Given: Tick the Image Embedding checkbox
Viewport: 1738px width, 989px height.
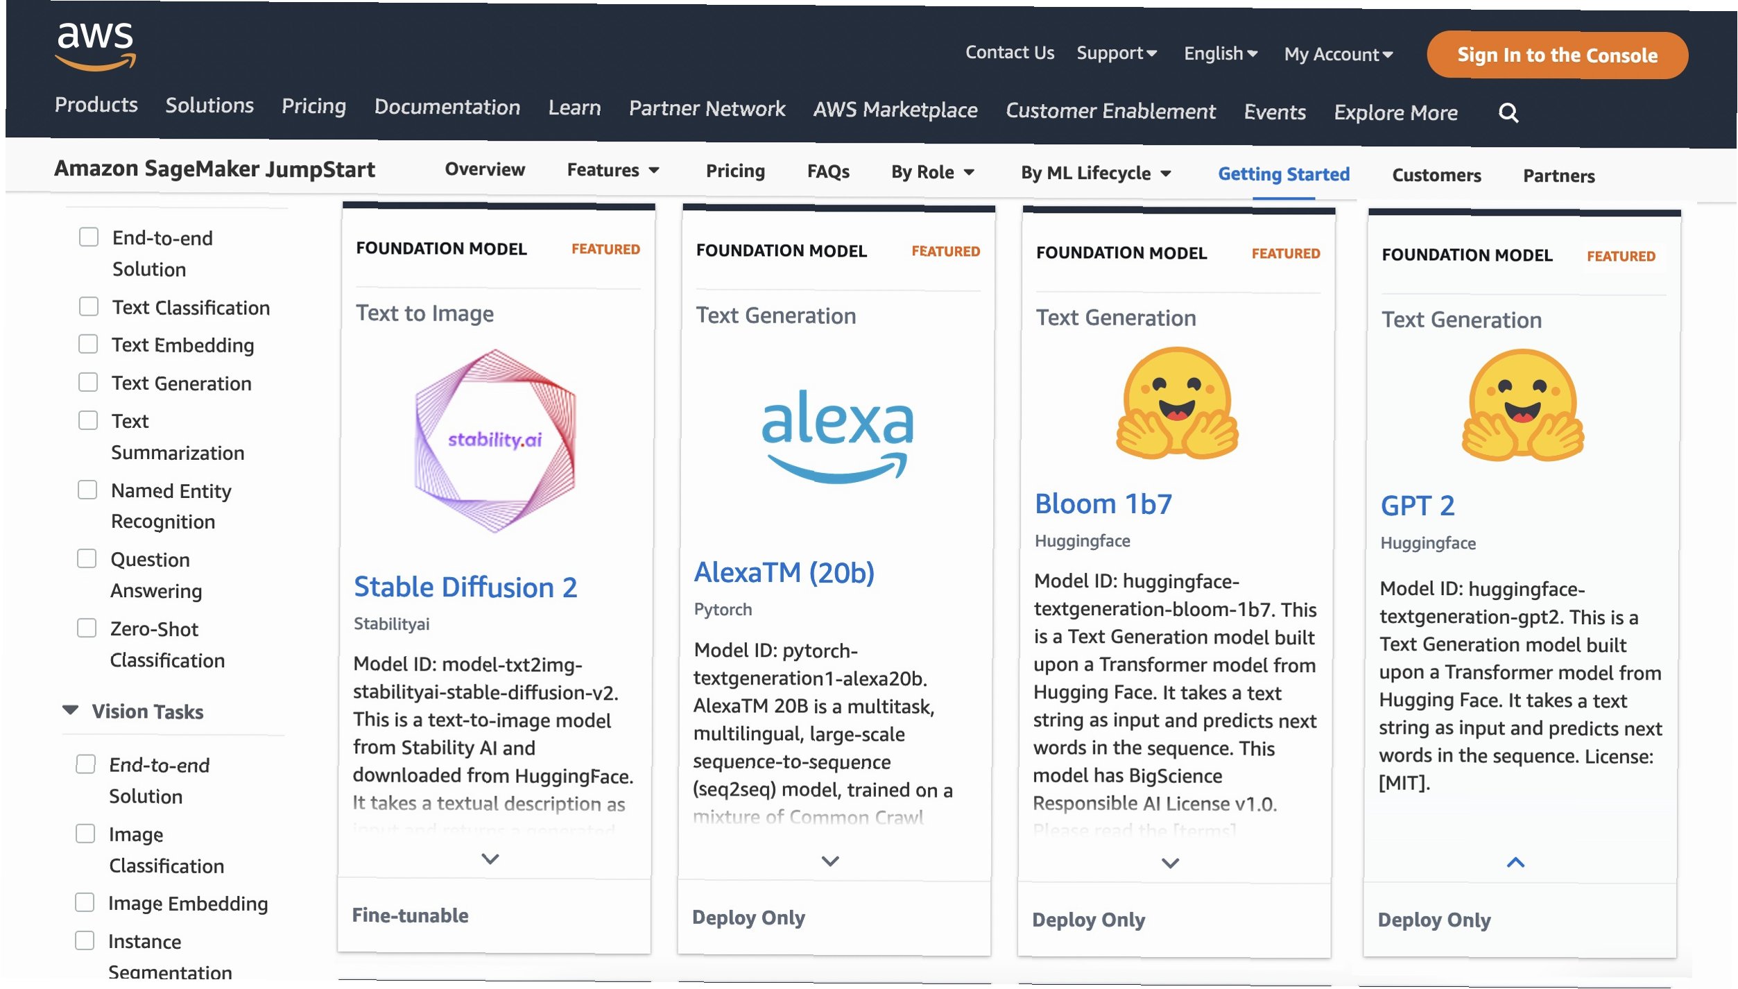Looking at the screenshot, I should [85, 902].
